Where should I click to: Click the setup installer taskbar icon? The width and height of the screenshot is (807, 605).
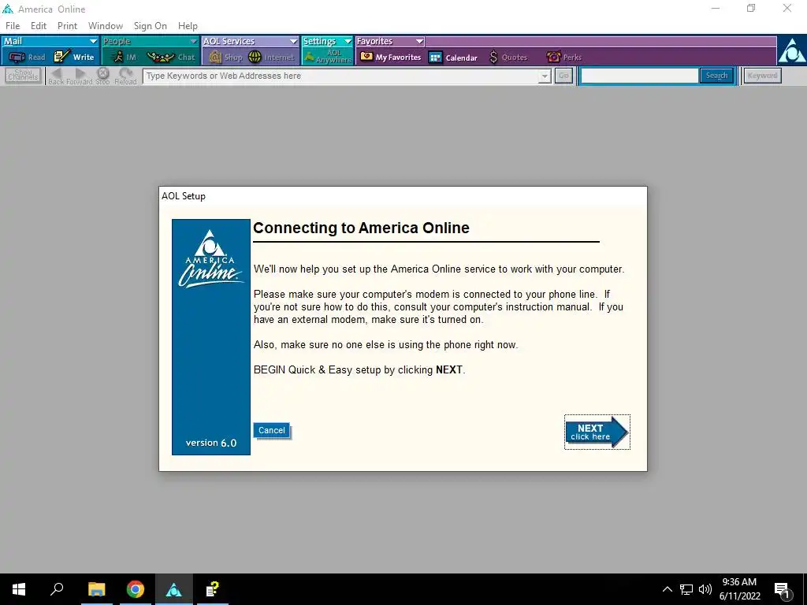point(213,589)
